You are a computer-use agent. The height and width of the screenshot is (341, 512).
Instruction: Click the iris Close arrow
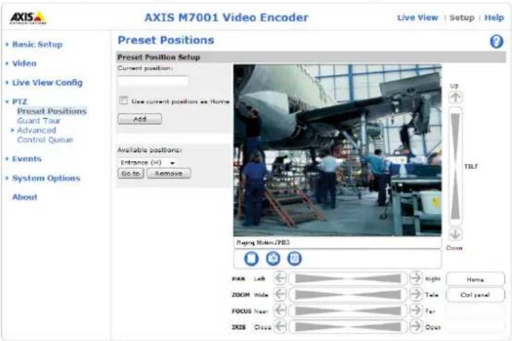click(280, 326)
